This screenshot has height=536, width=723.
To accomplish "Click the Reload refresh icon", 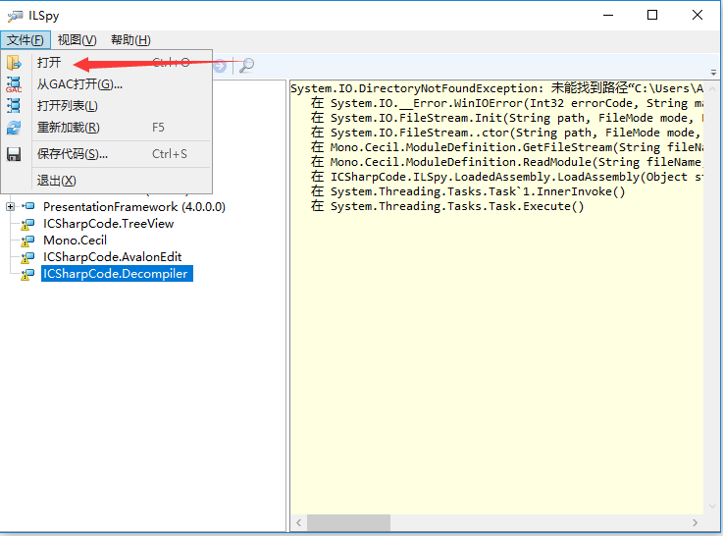I will point(14,128).
